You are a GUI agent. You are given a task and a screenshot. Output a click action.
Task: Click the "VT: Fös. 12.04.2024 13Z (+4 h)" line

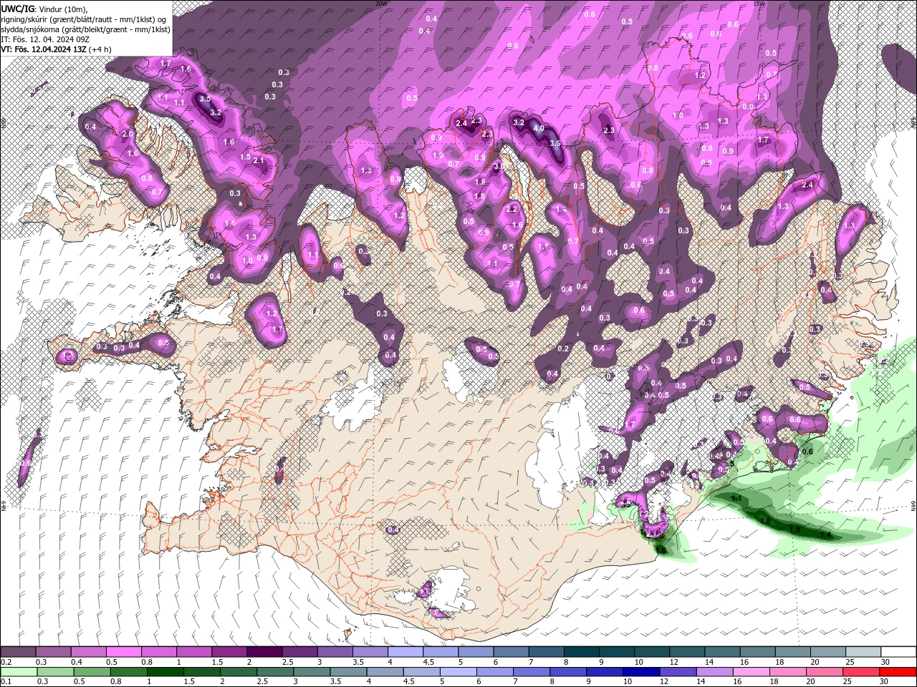56,49
